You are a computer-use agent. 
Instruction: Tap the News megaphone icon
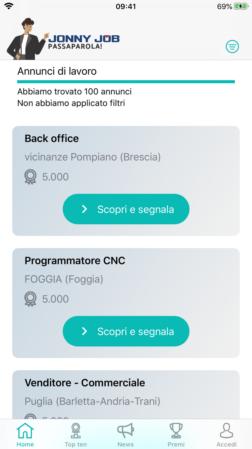coord(126,431)
